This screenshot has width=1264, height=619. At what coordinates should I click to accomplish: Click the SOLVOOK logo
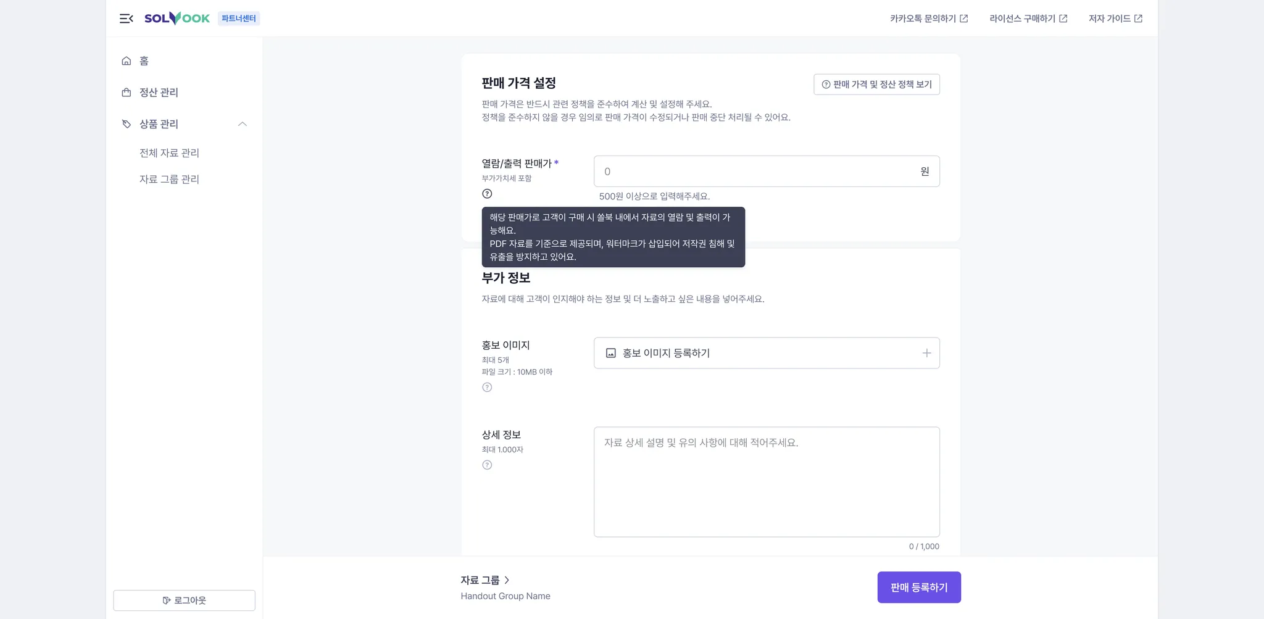coord(177,19)
